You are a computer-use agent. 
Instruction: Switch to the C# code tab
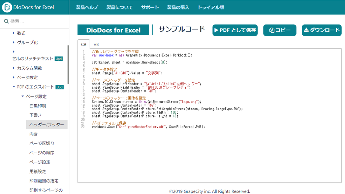(x=84, y=44)
